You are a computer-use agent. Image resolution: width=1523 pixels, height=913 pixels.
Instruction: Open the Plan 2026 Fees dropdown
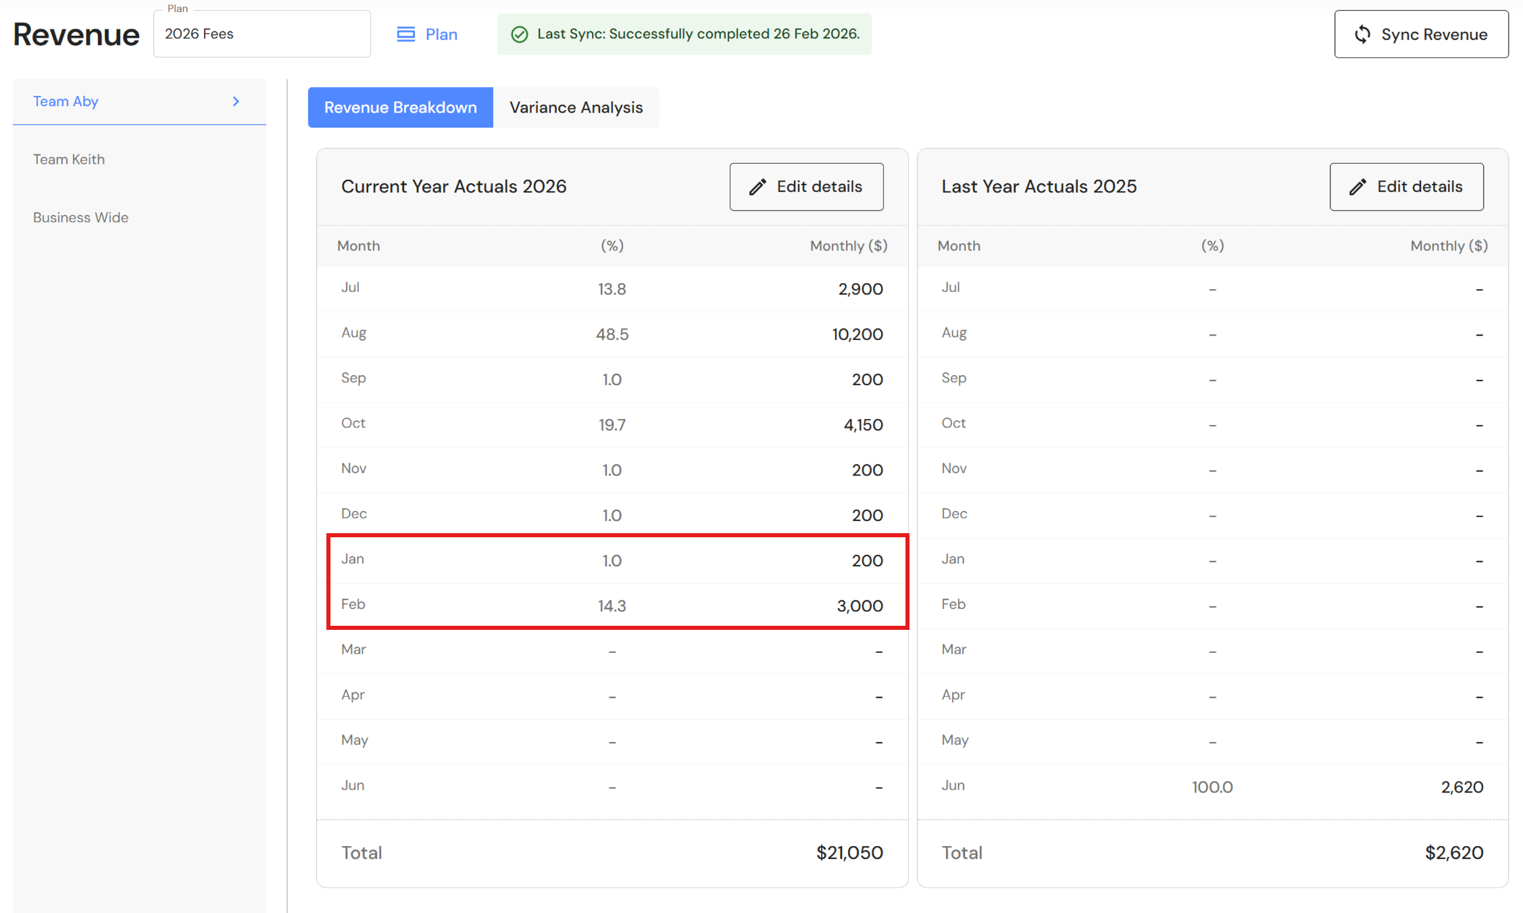(x=261, y=34)
